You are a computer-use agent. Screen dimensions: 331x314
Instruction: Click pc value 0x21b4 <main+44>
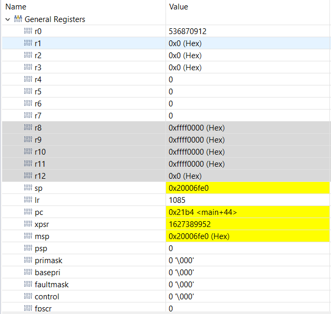point(203,212)
